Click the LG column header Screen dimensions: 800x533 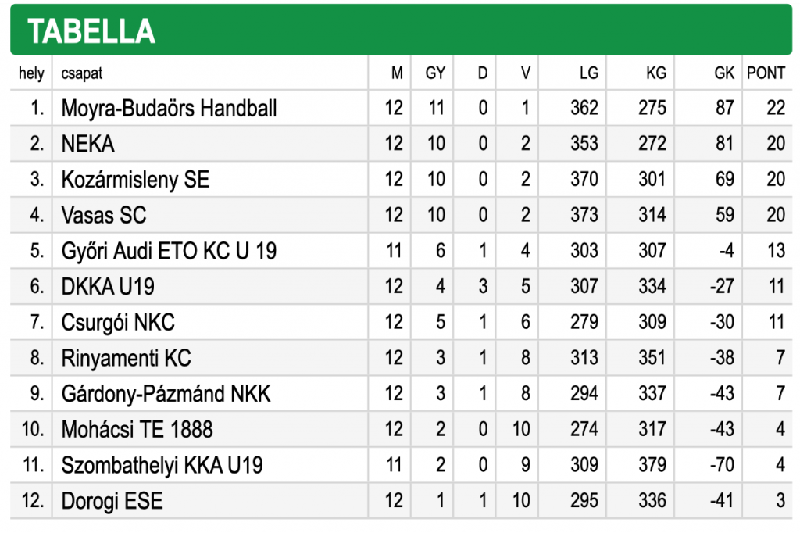(x=589, y=73)
